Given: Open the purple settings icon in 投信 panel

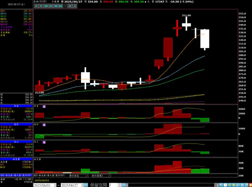Looking at the screenshot, I should pos(44,125).
